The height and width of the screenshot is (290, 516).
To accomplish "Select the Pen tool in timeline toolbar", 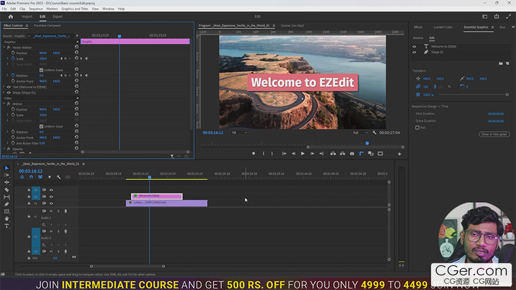I will pos(6,204).
